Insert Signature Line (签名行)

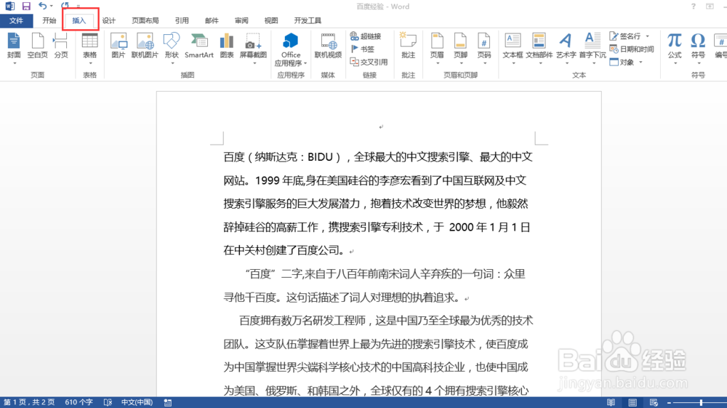coord(625,36)
